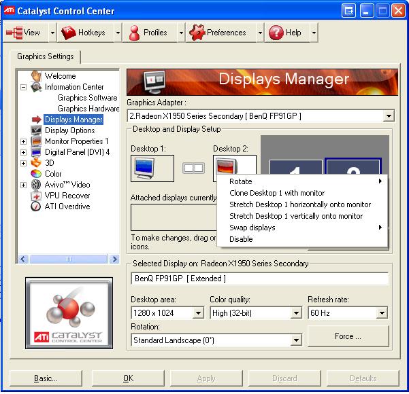Choose Stretch Desktop 1 horizontally onto monitor
Image resolution: width=409 pixels, height=394 pixels.
(302, 204)
